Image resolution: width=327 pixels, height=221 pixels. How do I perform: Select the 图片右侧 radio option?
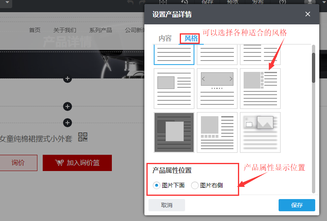click(x=194, y=185)
